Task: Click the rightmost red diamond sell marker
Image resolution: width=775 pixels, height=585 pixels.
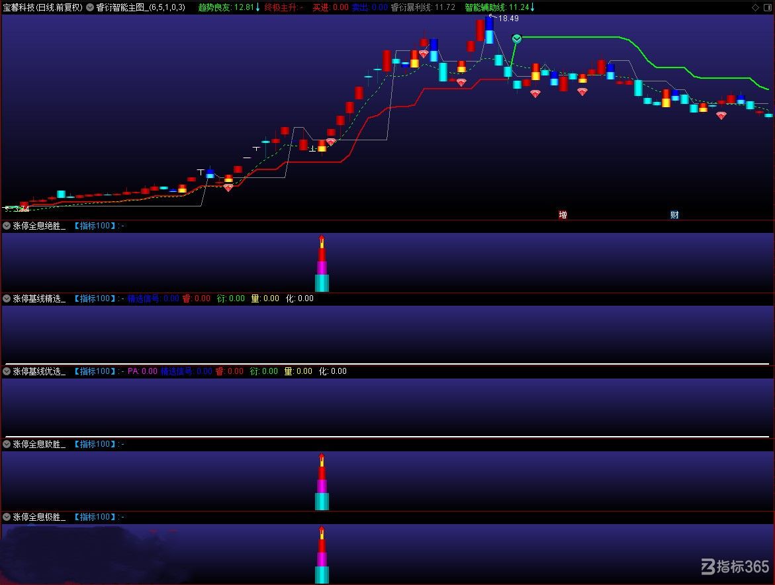Action: pos(721,116)
